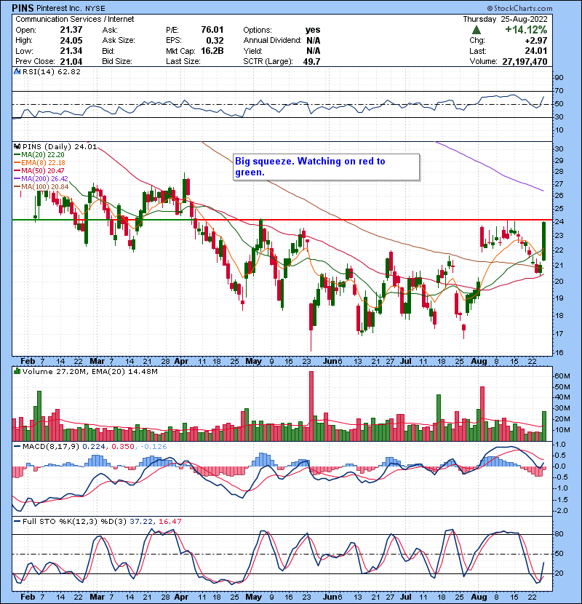Click the 'May' label on price axis

(253, 362)
